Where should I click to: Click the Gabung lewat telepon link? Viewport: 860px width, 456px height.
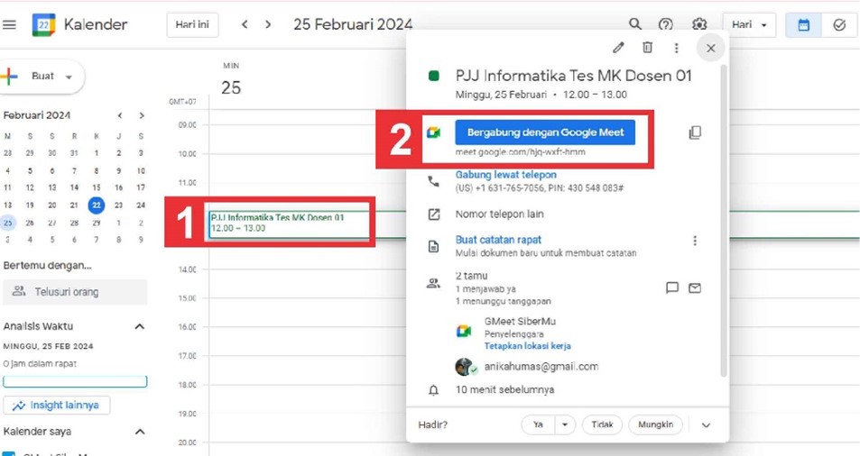505,175
